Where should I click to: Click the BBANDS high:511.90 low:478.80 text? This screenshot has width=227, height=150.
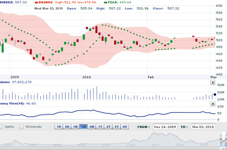67,2
